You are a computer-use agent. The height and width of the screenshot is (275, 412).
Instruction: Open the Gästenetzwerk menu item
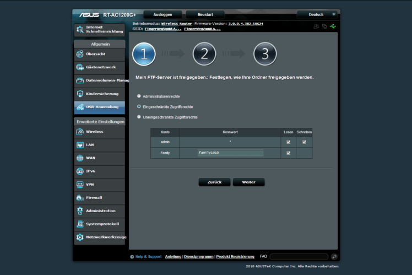[100, 67]
